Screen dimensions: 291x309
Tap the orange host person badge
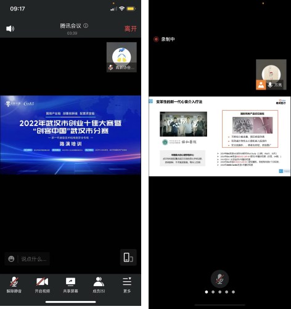pyautogui.click(x=261, y=85)
